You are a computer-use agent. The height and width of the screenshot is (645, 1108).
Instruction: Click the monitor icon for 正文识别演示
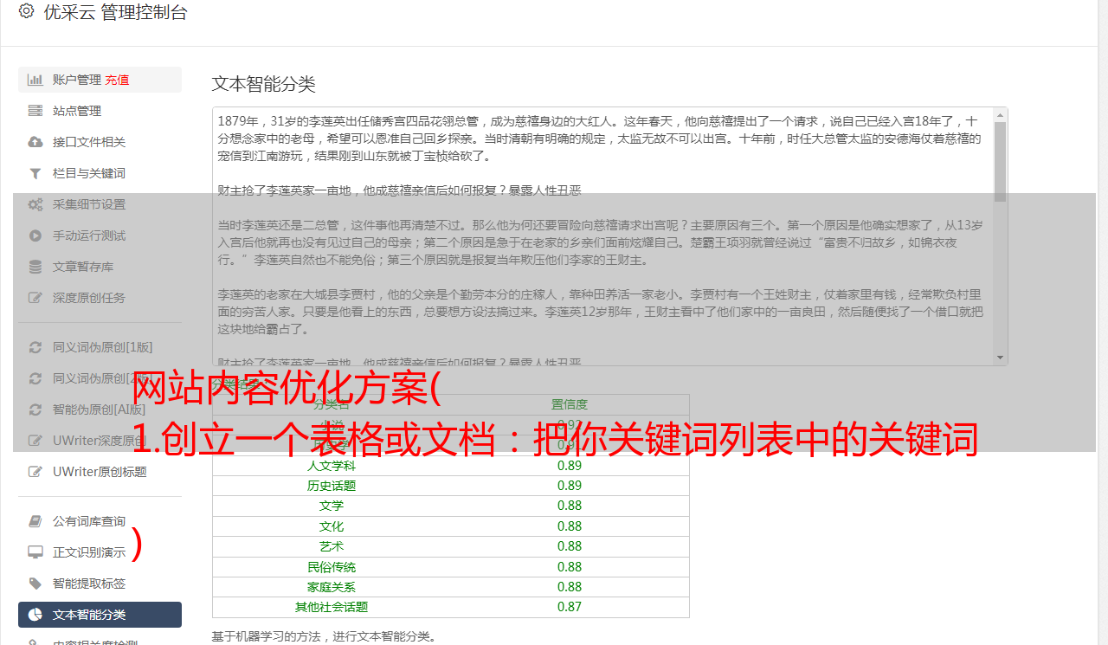[35, 552]
